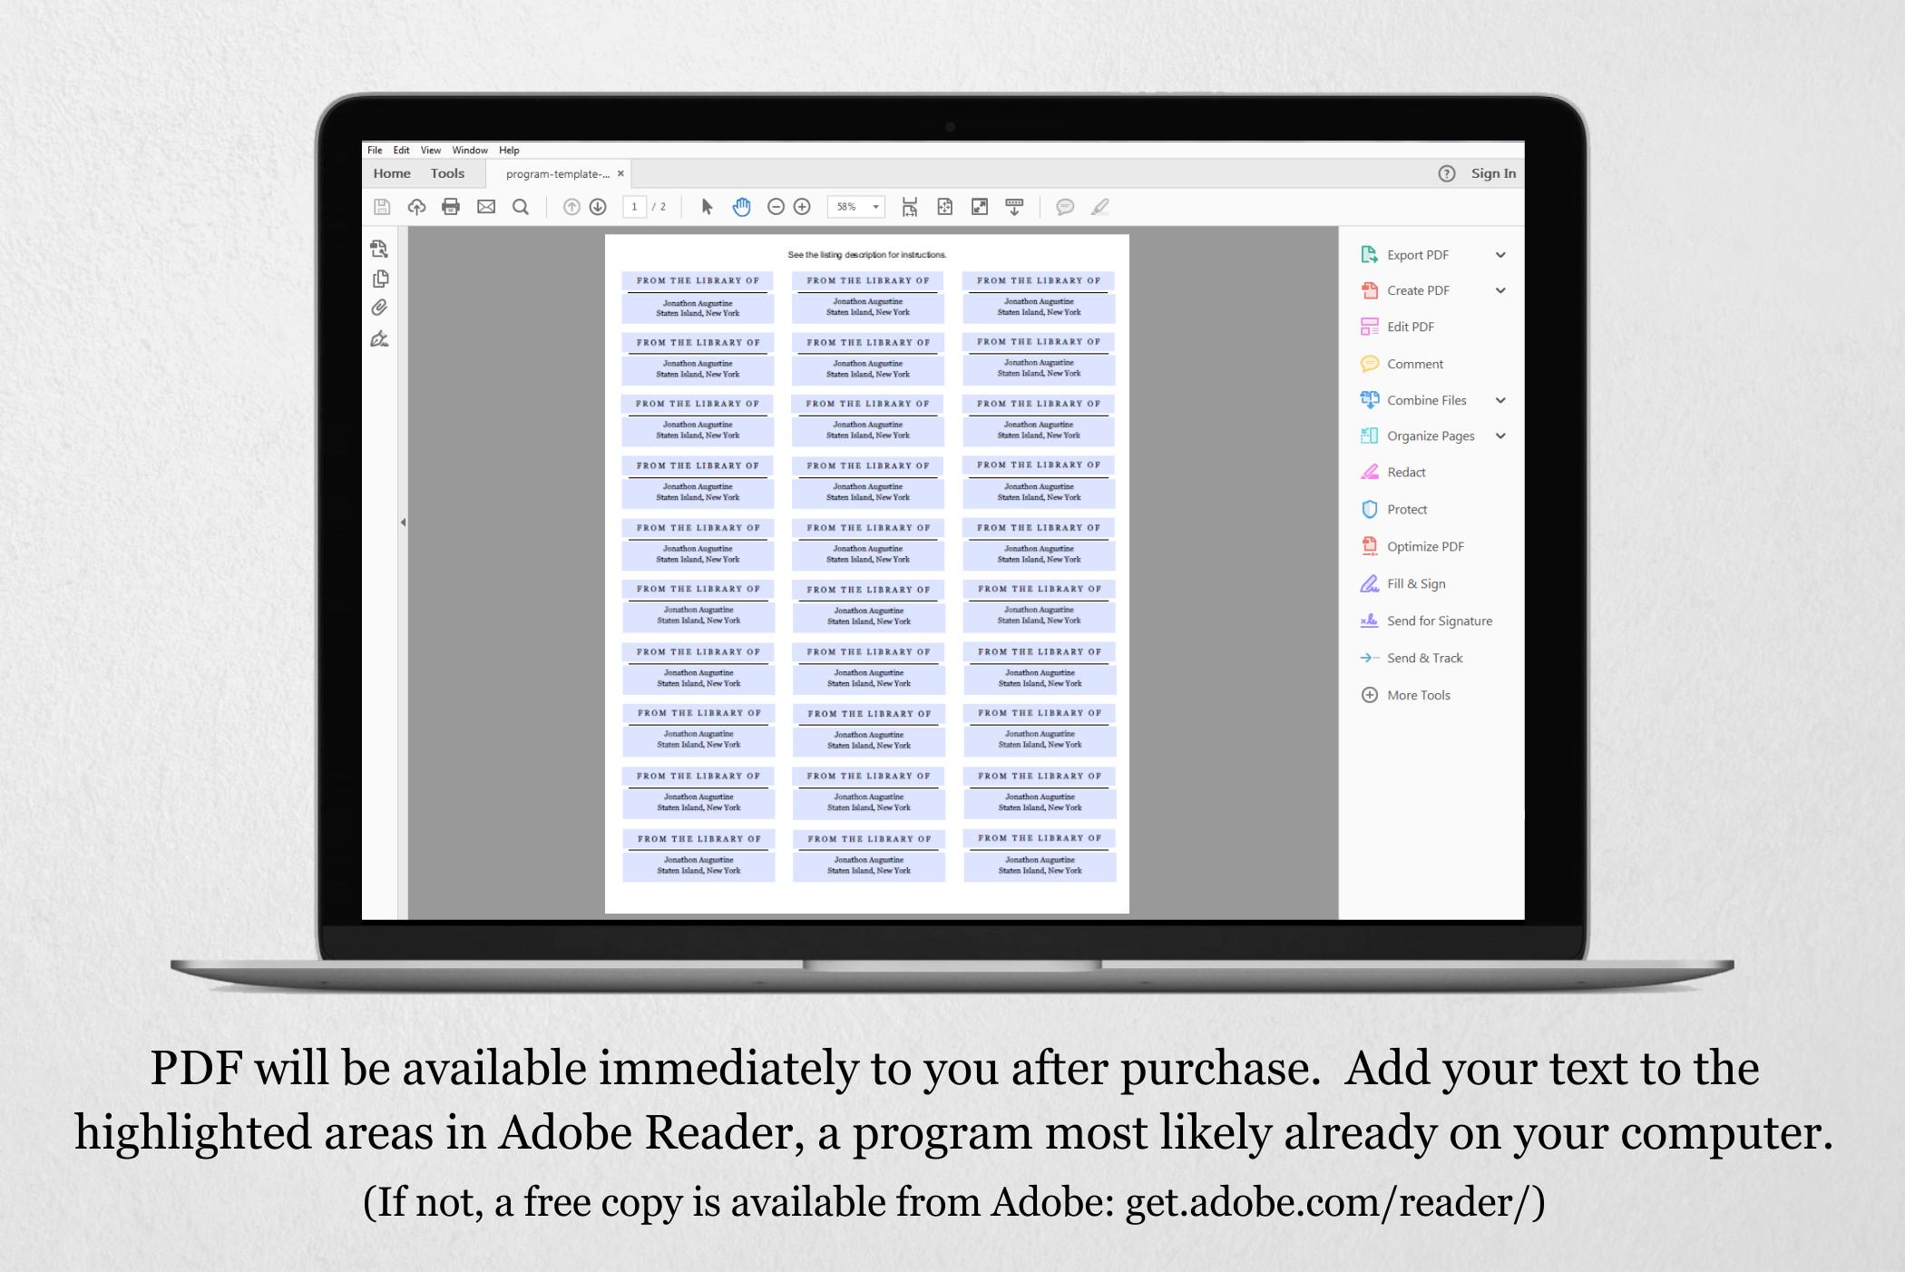Click the Sign In link

pyautogui.click(x=1493, y=173)
